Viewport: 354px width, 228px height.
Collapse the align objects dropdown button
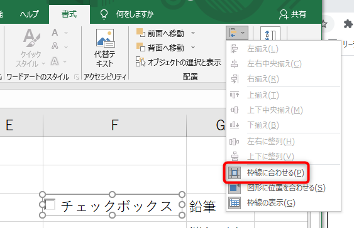pos(237,33)
